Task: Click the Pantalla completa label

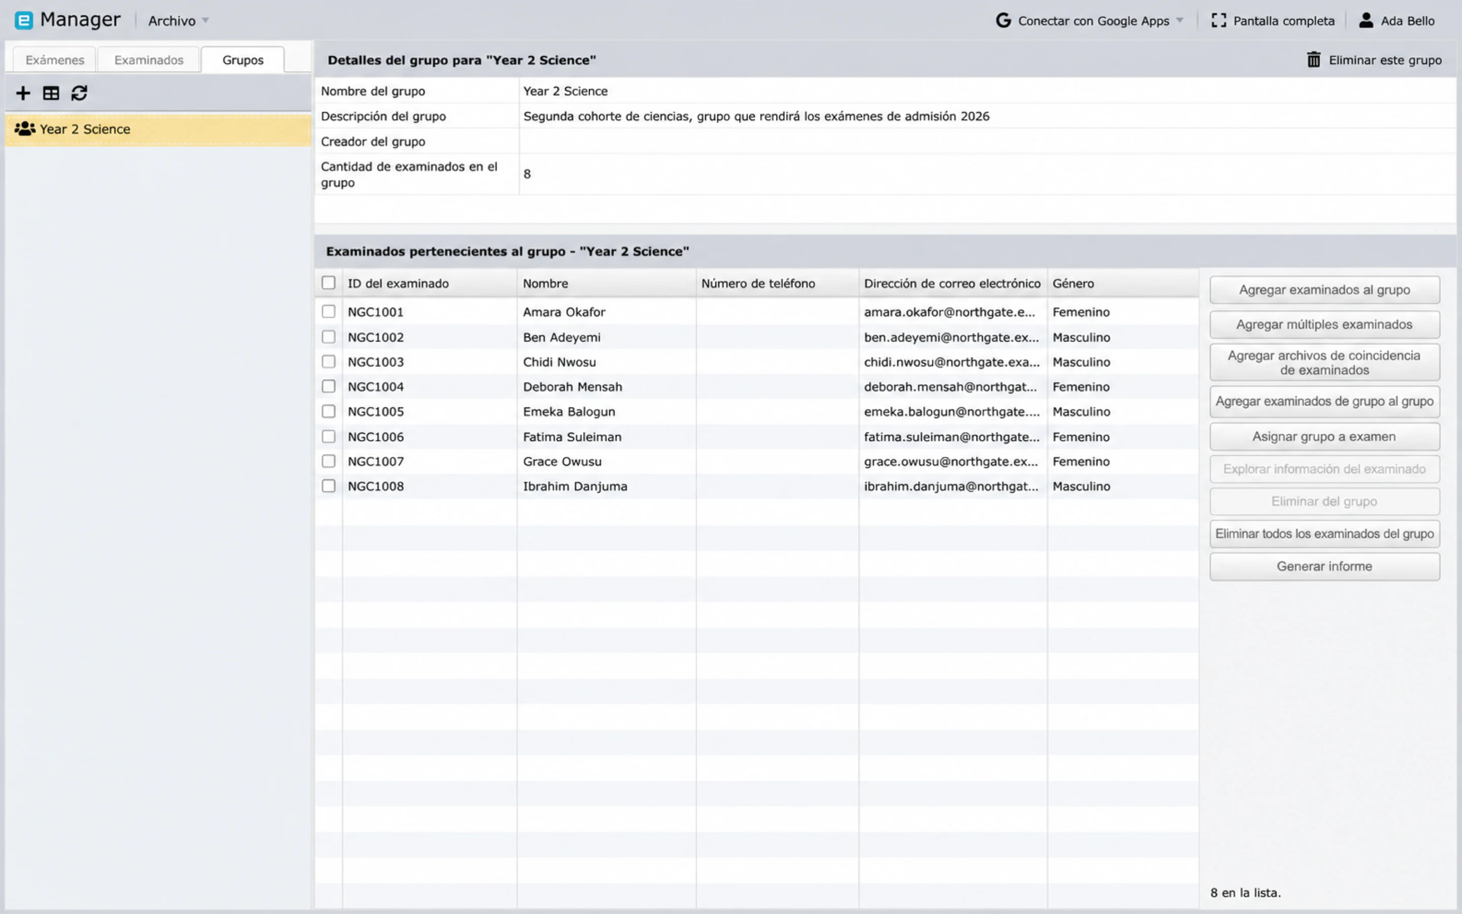Action: click(1284, 20)
